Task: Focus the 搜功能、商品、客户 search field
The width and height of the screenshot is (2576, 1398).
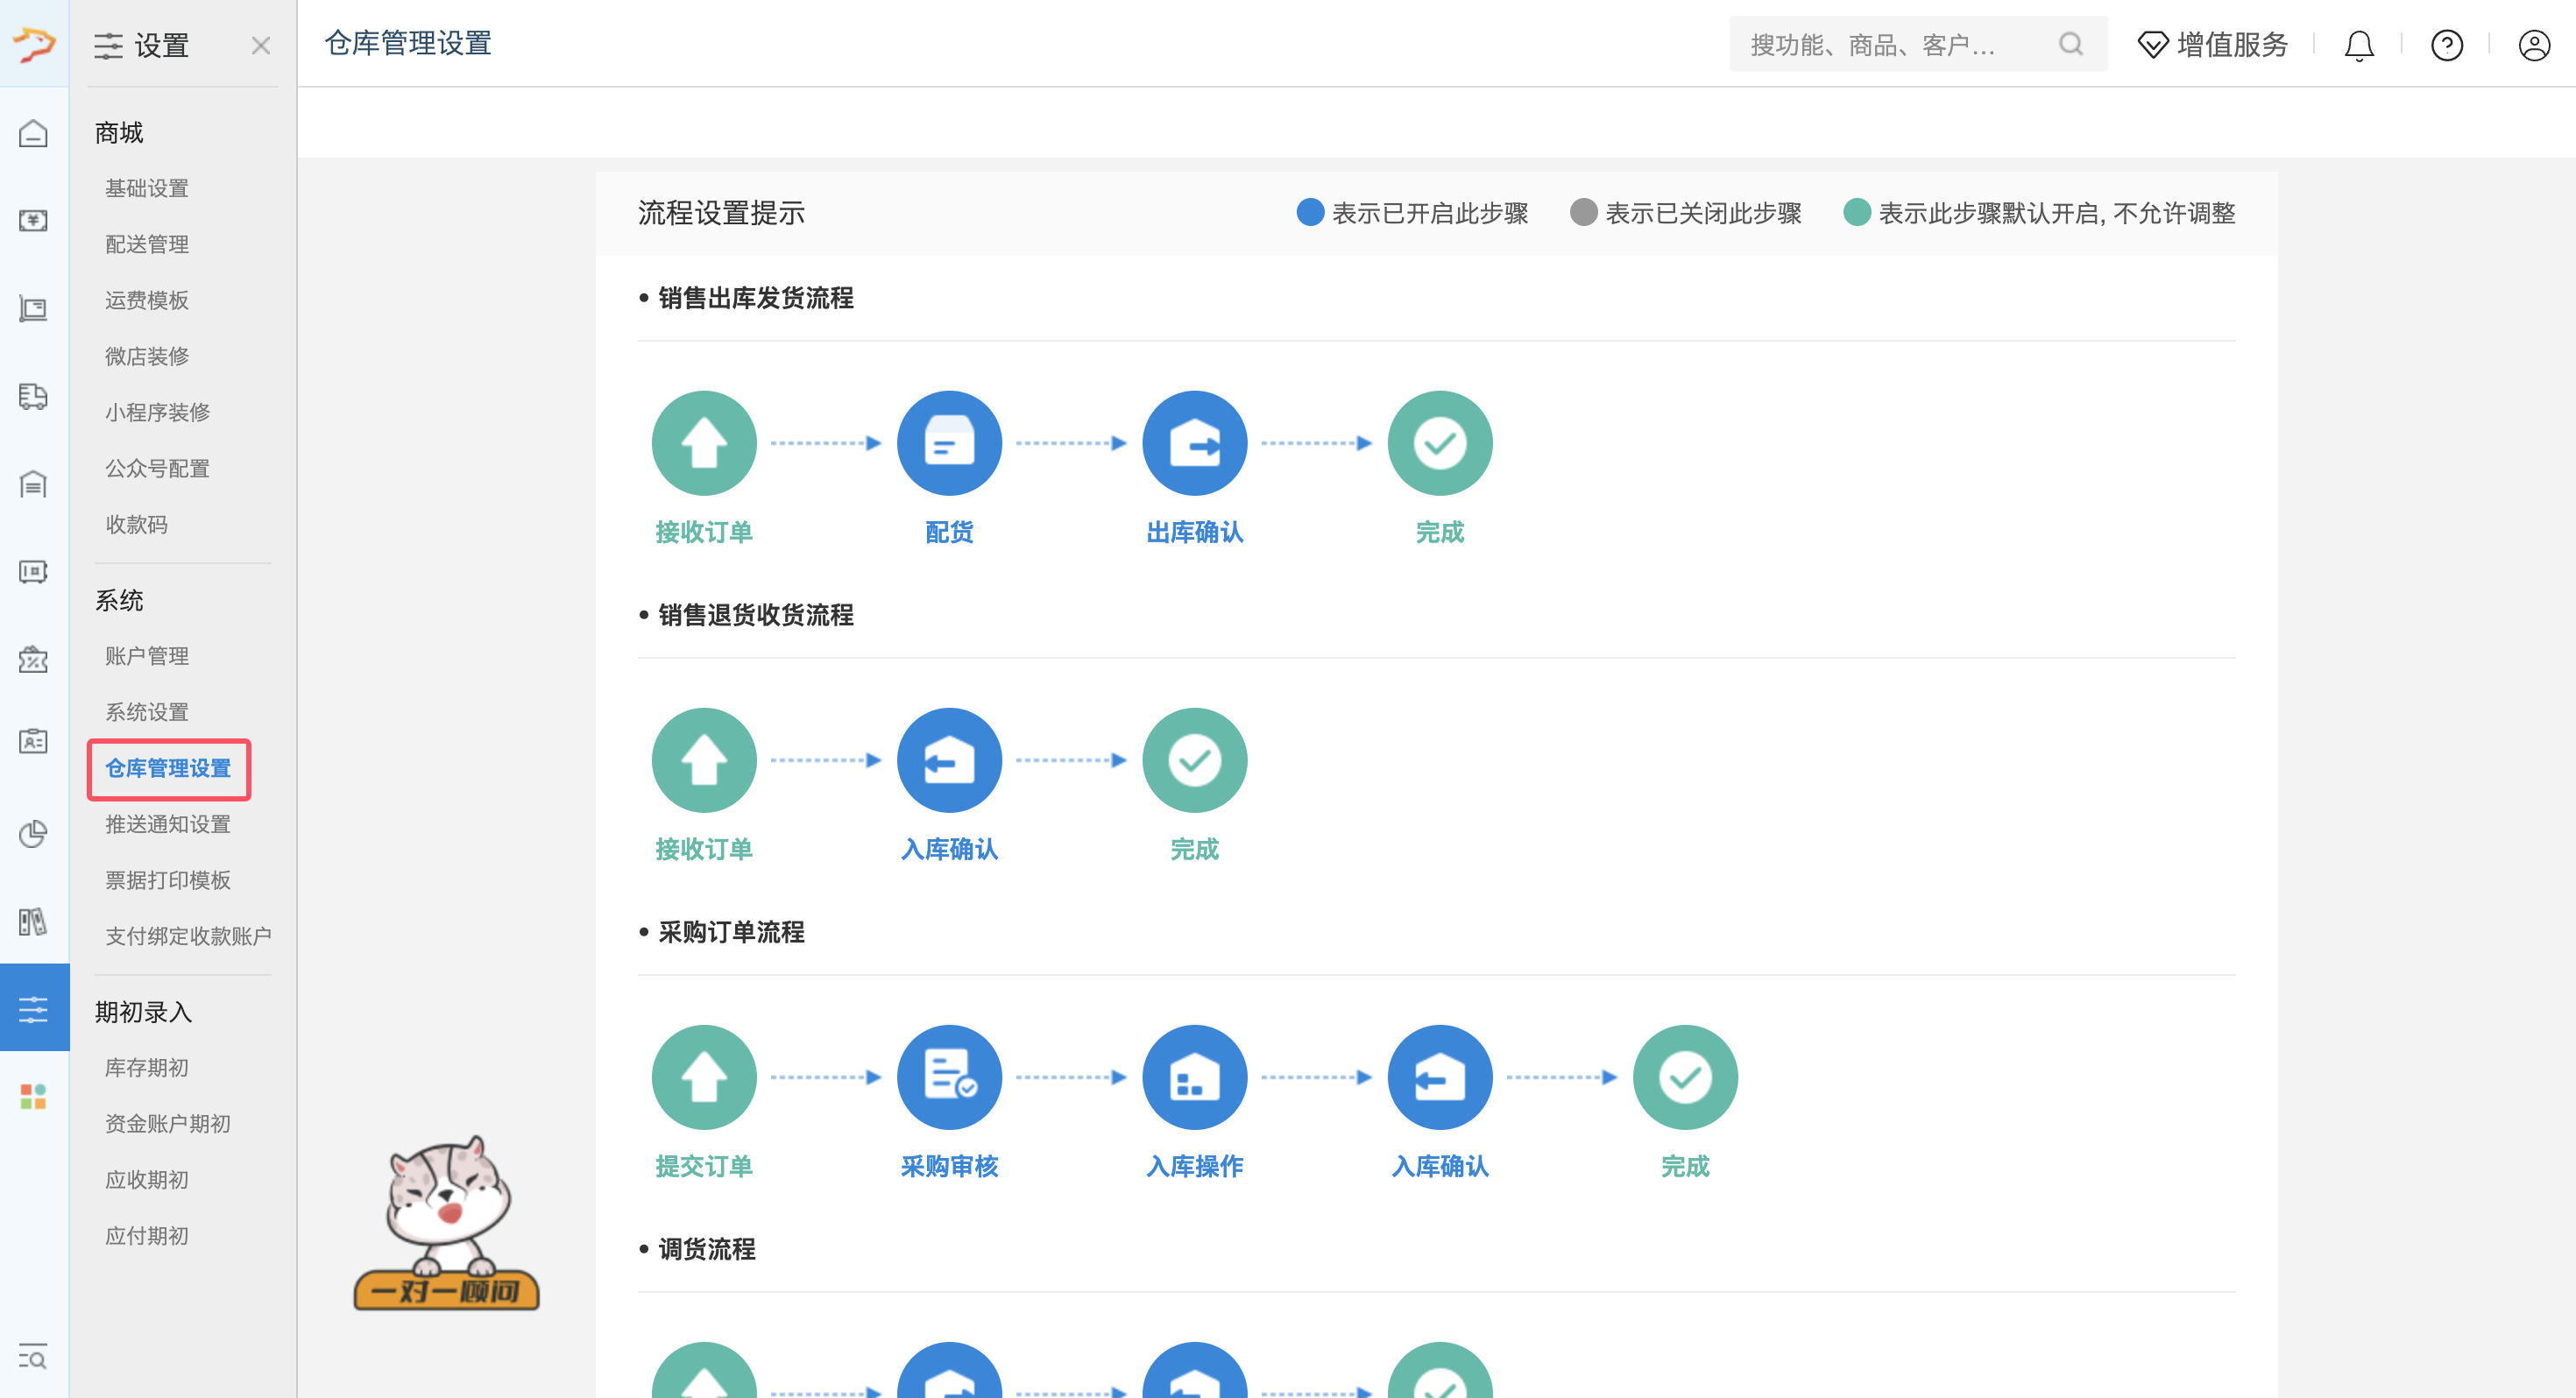Action: (1918, 44)
